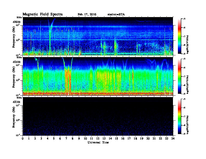Viewport: 206px width, 159px height.
Task: Click the log PSD unit label beside dH/dt color bar
Action: [188, 44]
